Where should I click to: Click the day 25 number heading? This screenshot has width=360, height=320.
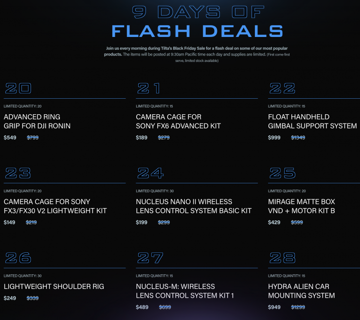pos(282,173)
